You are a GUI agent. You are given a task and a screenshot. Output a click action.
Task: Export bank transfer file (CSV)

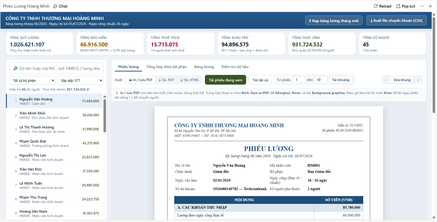click(x=396, y=20)
